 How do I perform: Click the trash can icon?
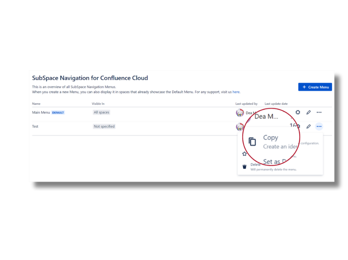pyautogui.click(x=244, y=167)
